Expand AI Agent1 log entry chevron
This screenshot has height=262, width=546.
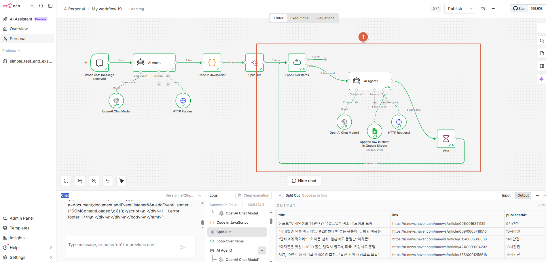pyautogui.click(x=262, y=250)
